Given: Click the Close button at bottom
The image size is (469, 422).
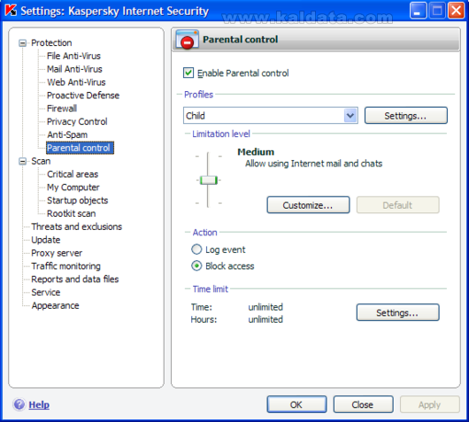Looking at the screenshot, I should [x=363, y=404].
